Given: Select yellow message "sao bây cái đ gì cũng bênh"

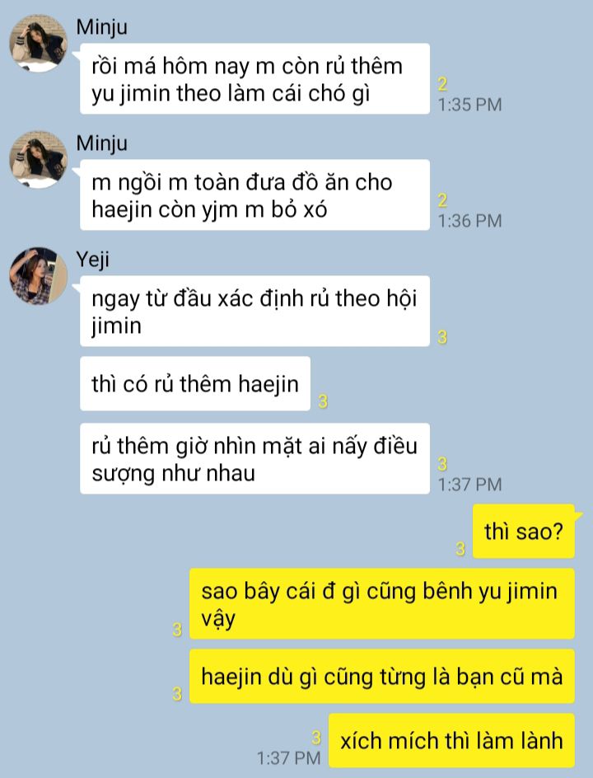Looking at the screenshot, I should pyautogui.click(x=382, y=604).
